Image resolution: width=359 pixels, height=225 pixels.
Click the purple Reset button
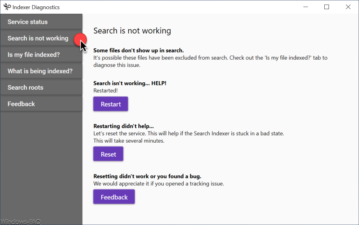coord(108,154)
